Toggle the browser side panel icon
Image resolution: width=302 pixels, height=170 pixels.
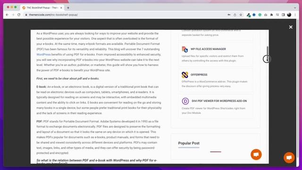pyautogui.click(x=283, y=15)
